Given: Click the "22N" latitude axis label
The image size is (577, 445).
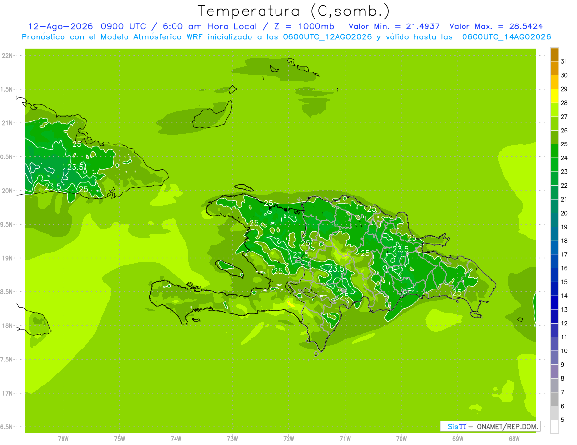Looking at the screenshot, I should 7,56.
